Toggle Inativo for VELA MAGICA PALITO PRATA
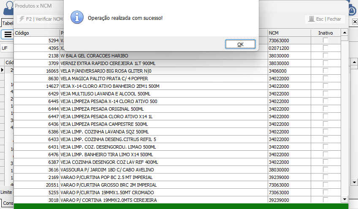358x209 pixels. 325,79
